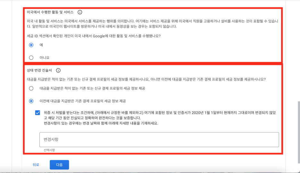300x173 pixels.
Task: Choose 이전에 대금을 지급받은 기존 결제 프로필 option
Action: pos(31,101)
